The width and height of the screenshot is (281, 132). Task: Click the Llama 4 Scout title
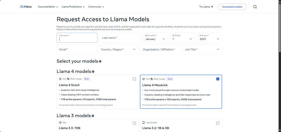click(69, 85)
